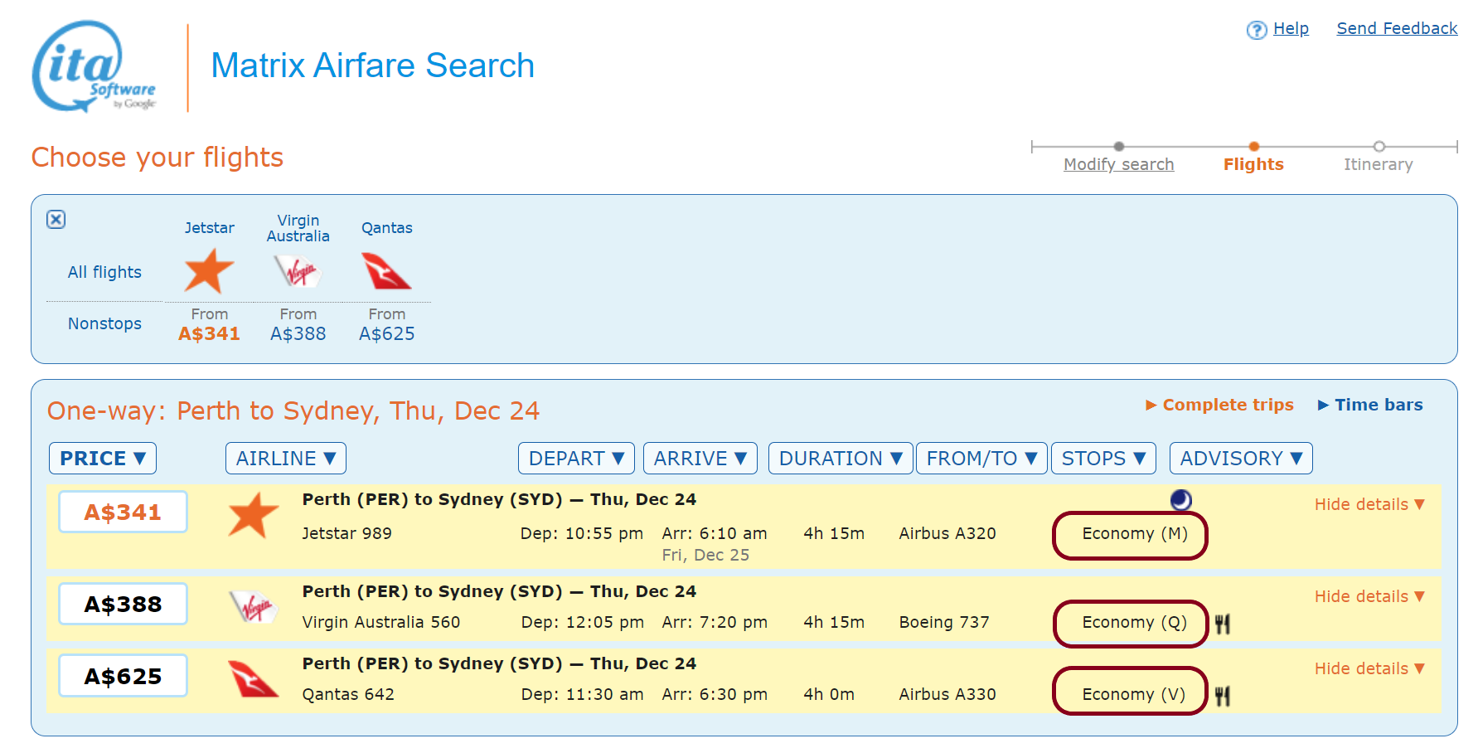
Task: Filter flights by the Virgin Australia logo
Action: pyautogui.click(x=298, y=271)
